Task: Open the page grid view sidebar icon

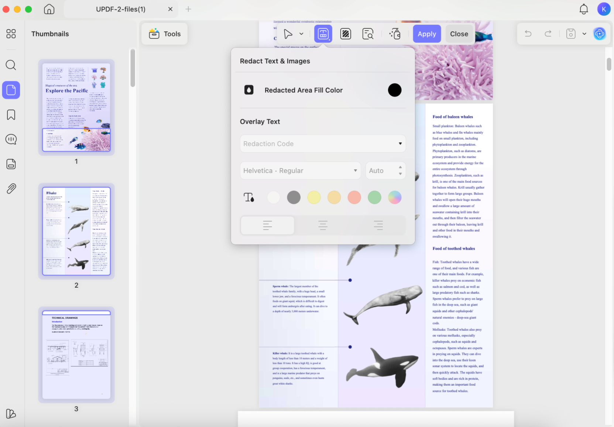Action: 11,34
